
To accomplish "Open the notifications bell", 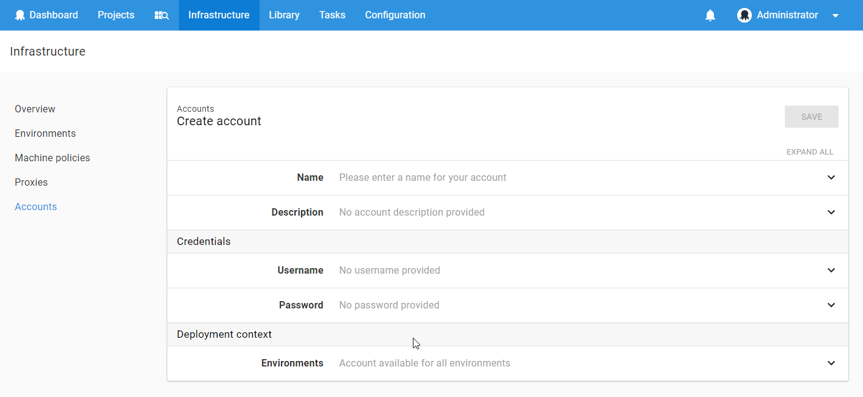I will (710, 15).
